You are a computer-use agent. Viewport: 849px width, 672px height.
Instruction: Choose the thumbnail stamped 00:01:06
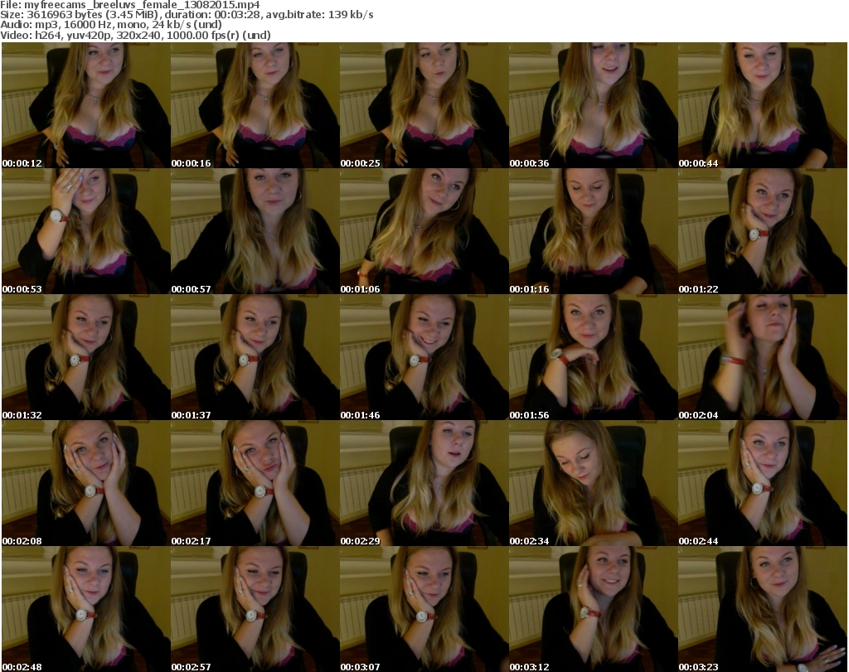coord(424,231)
